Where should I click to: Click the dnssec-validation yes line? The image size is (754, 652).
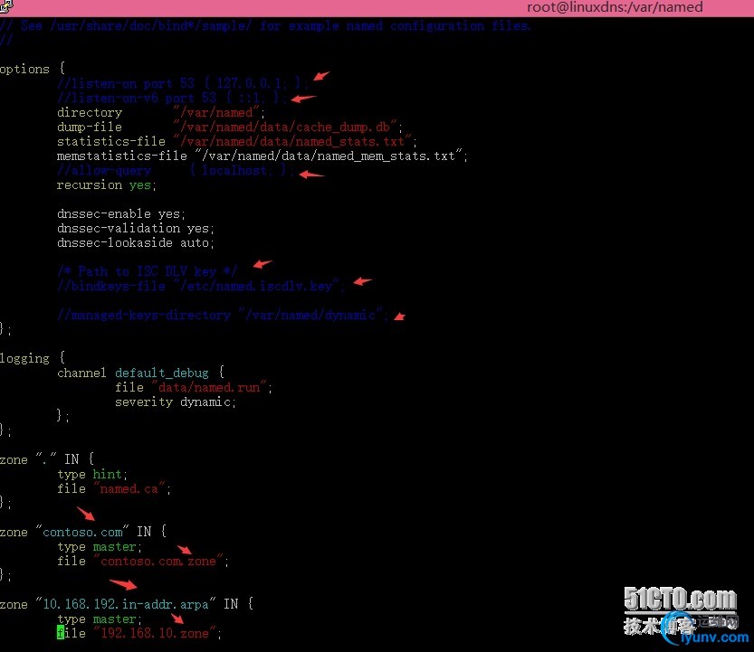[136, 228]
